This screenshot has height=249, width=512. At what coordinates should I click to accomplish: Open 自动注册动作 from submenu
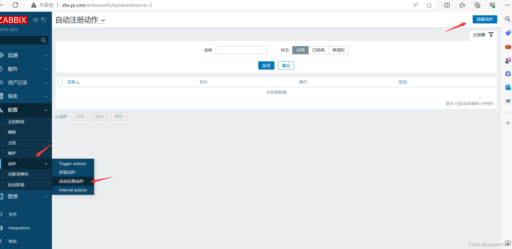tap(73, 181)
